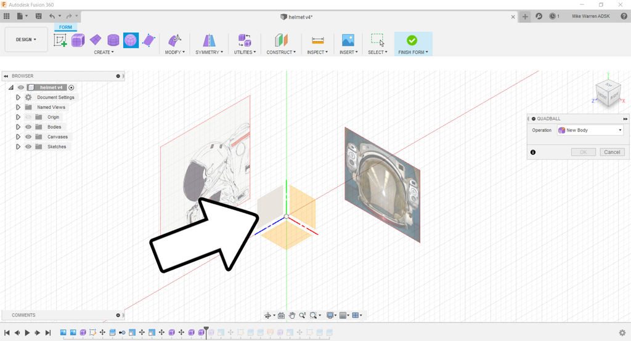Click the OK button in Quadball dialog
Screen dimensions: 631x341
(x=583, y=152)
